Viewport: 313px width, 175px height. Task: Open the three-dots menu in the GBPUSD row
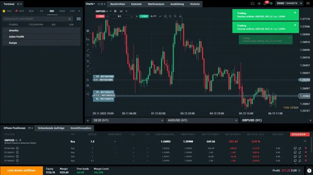(x=305, y=141)
